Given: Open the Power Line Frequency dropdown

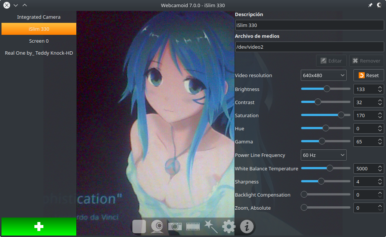Looking at the screenshot, I should pyautogui.click(x=323, y=155).
